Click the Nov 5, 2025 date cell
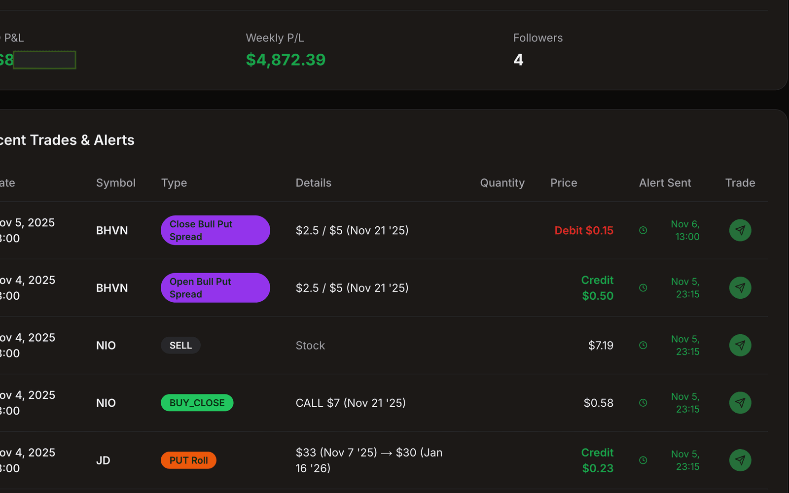This screenshot has height=493, width=789. [27, 230]
